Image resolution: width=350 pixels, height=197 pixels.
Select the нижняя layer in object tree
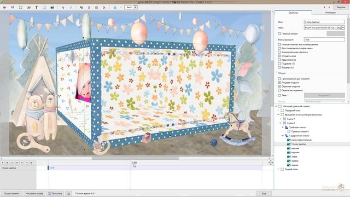click(295, 148)
